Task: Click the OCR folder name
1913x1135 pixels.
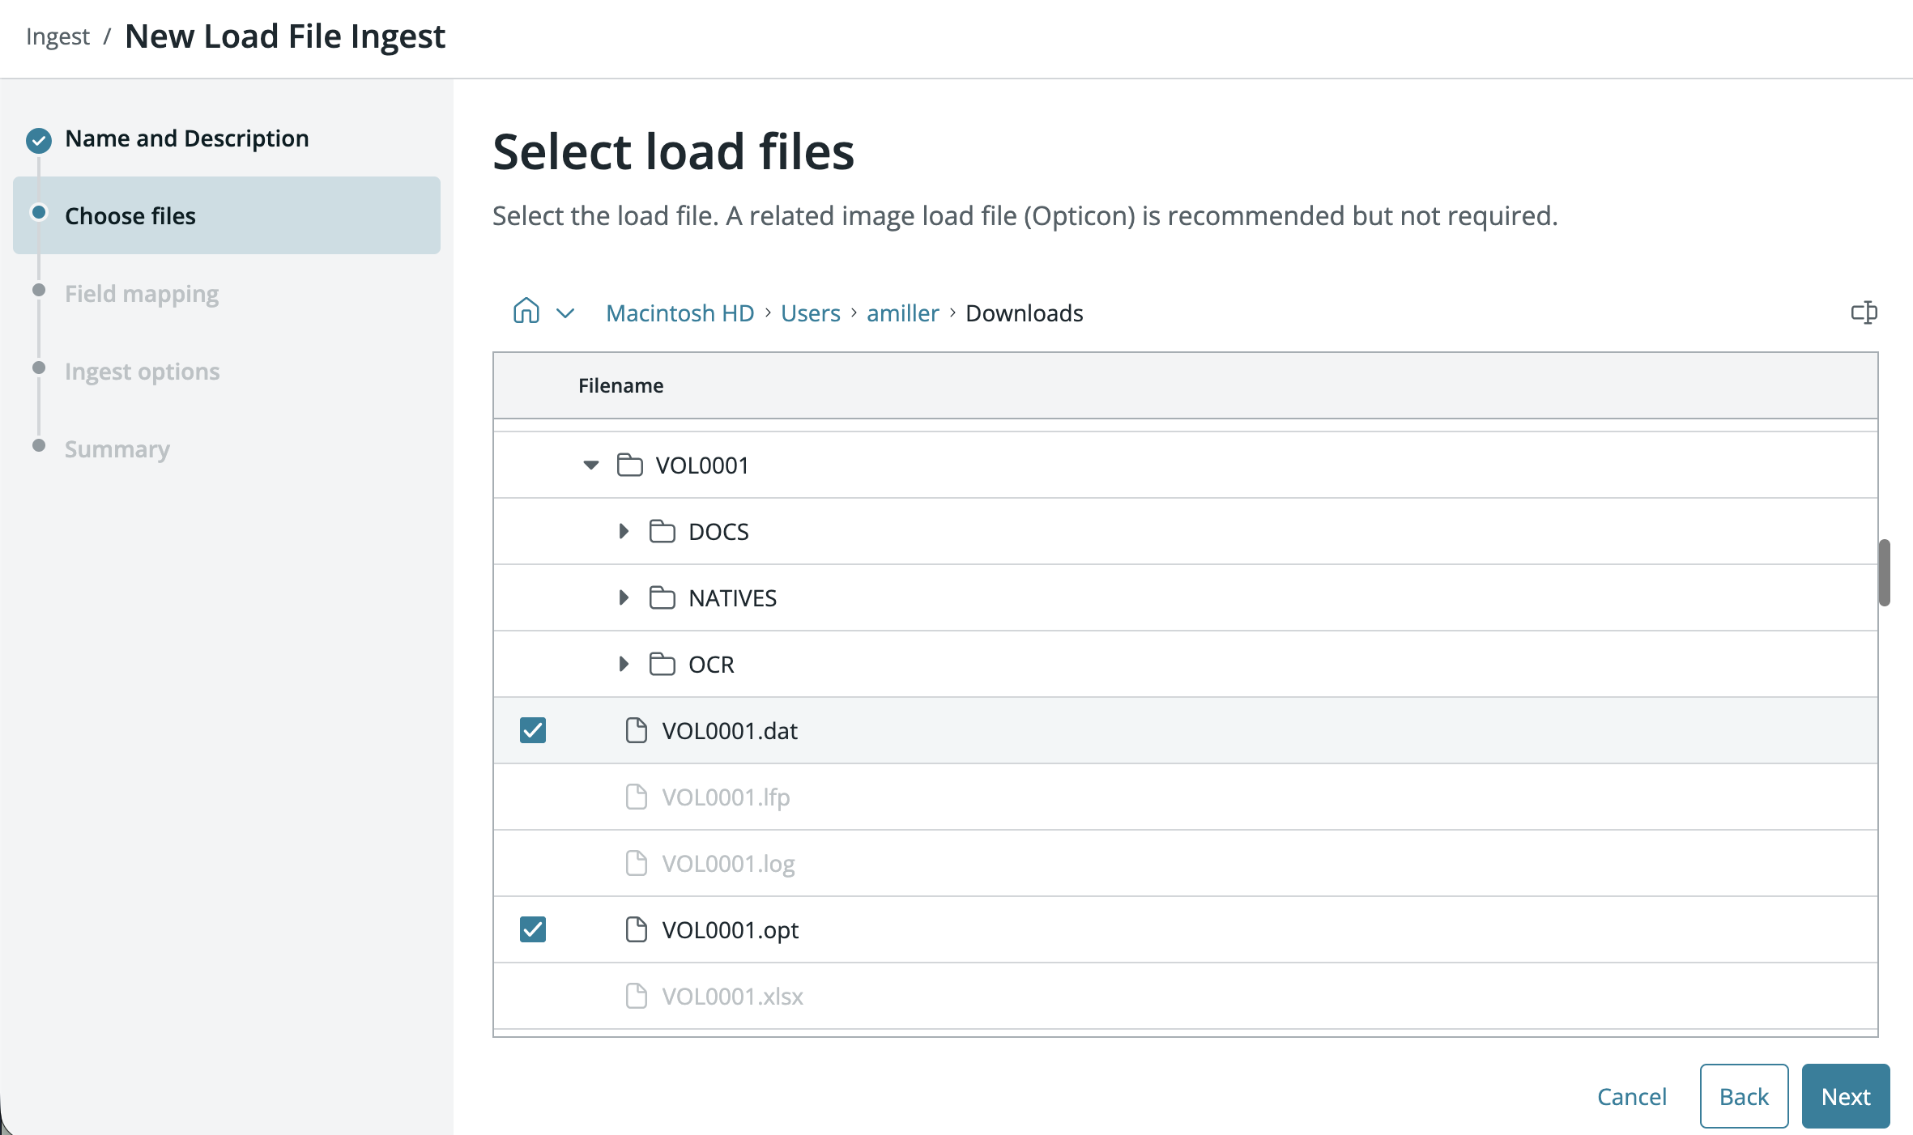Action: [711, 665]
